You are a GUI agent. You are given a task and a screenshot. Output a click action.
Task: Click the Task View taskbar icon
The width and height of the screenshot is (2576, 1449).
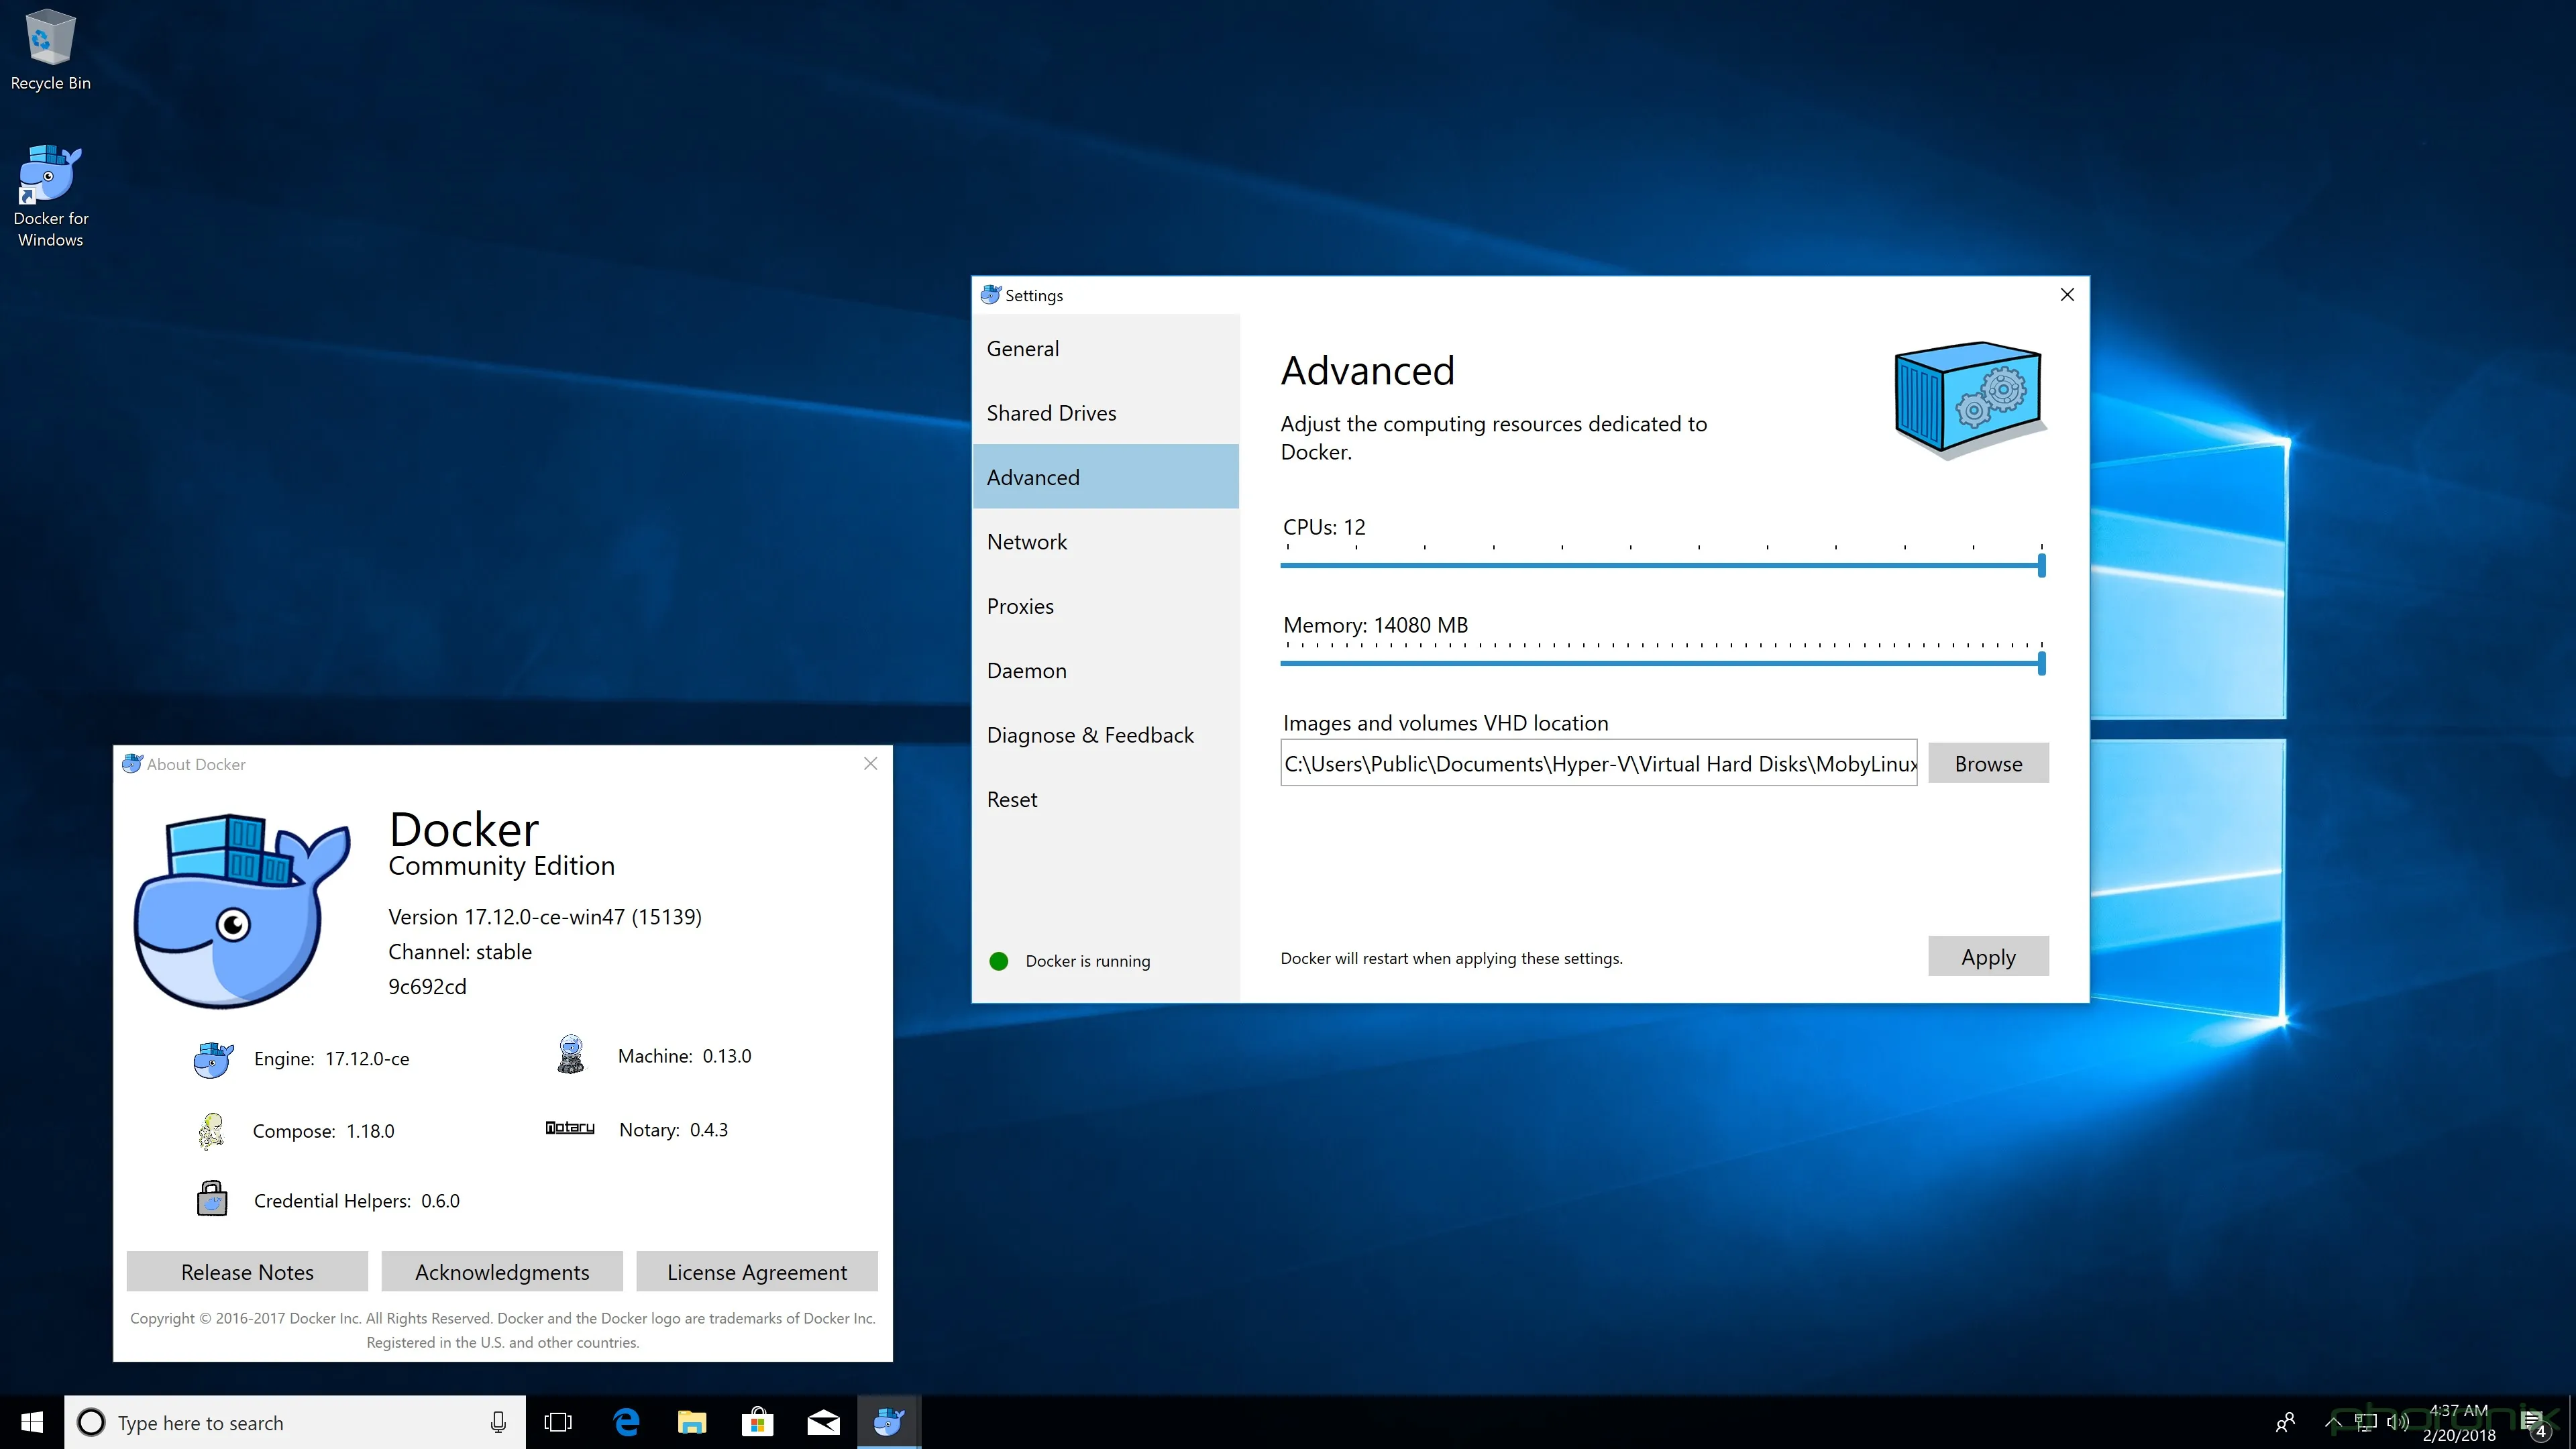coord(558,1422)
